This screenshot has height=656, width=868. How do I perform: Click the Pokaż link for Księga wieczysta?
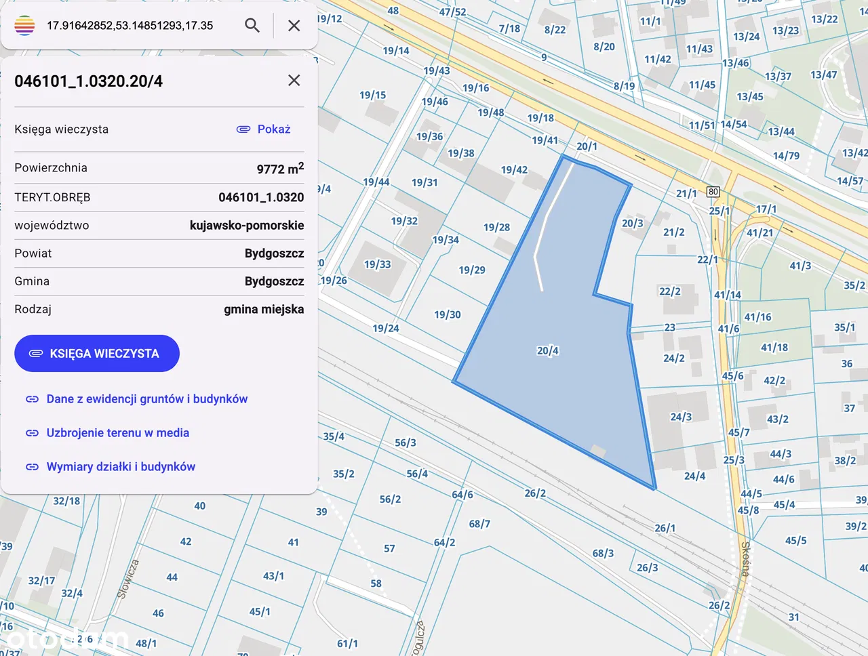(x=264, y=129)
